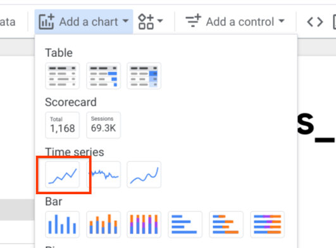Image resolution: width=336 pixels, height=248 pixels.
Task: Click the Add a chart icon
Action: [46, 22]
